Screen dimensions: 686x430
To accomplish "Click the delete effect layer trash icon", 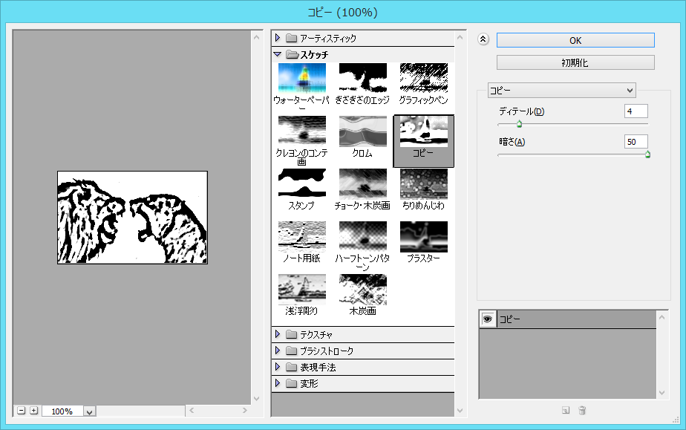I will coord(583,410).
